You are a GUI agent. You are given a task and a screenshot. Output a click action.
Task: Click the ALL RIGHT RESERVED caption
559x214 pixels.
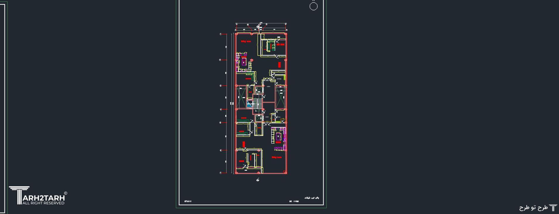[x=43, y=203]
